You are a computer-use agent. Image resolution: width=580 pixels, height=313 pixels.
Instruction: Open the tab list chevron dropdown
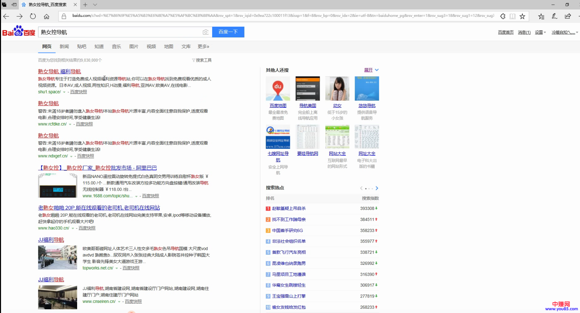pyautogui.click(x=95, y=5)
